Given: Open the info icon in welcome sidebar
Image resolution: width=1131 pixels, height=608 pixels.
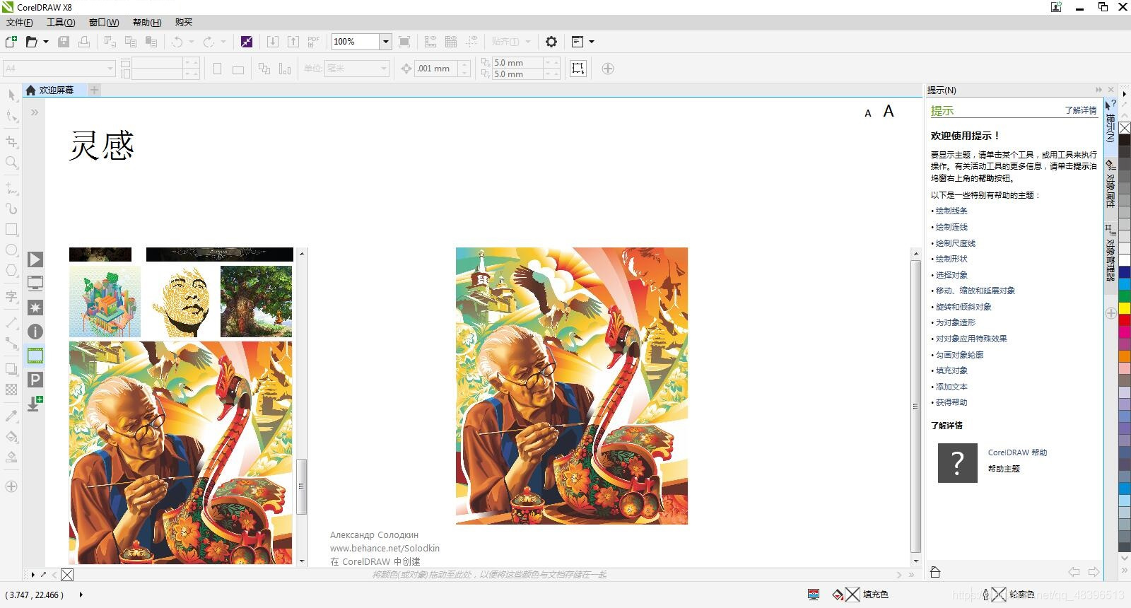Looking at the screenshot, I should click(35, 332).
